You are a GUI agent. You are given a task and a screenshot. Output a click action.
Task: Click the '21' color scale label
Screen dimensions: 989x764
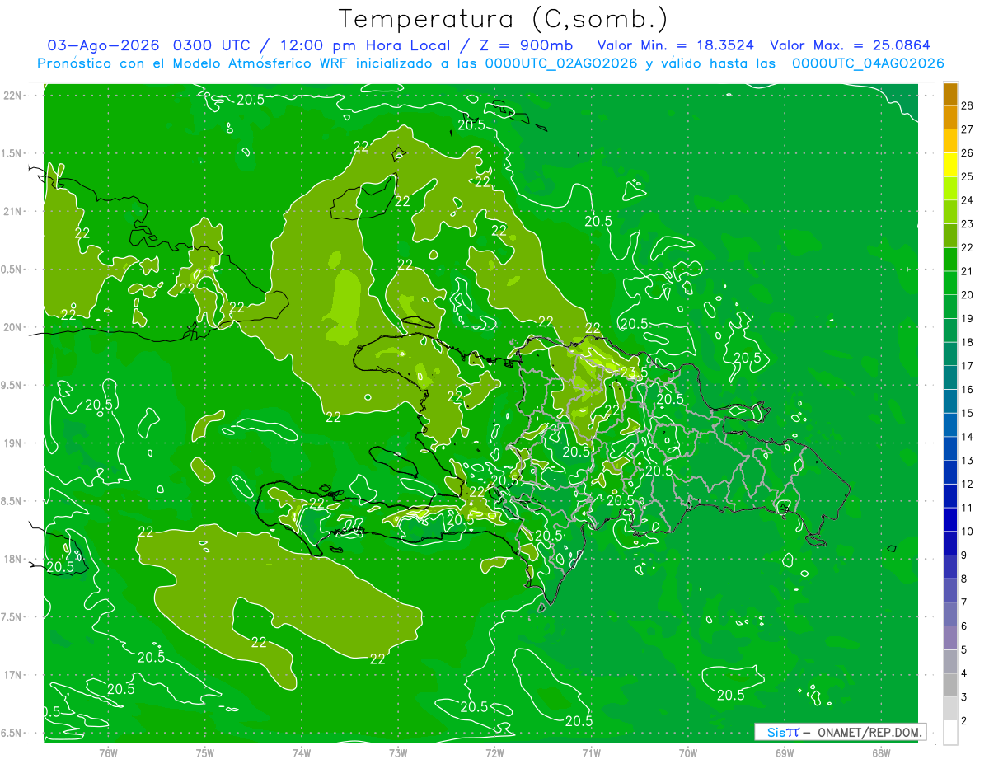[968, 271]
